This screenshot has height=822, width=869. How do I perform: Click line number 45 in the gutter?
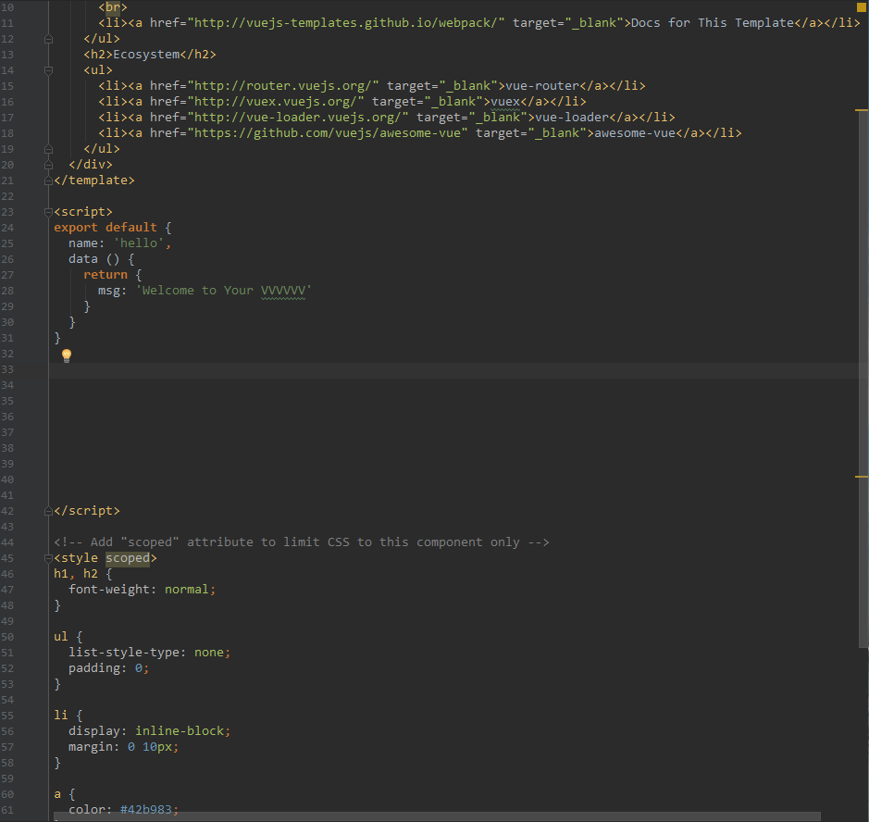pos(7,559)
